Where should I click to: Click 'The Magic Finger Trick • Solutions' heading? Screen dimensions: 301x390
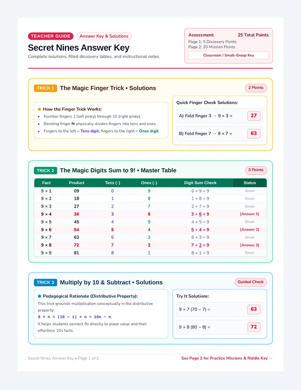tap(108, 88)
